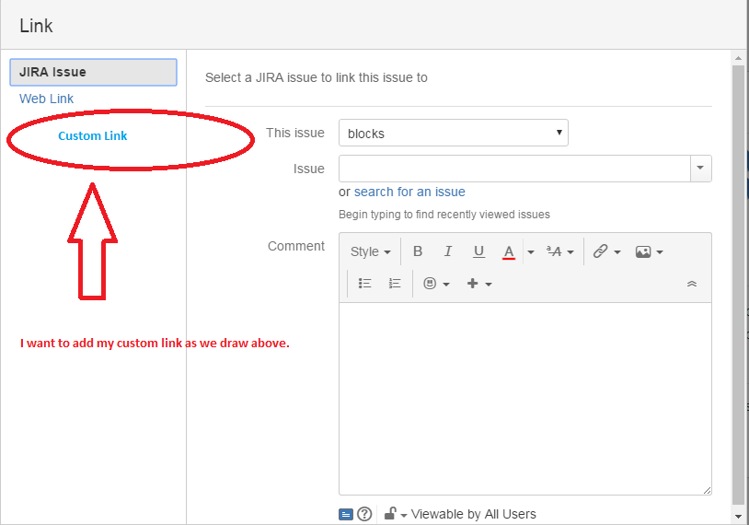Screen dimensions: 749x525
Task: Insert numbered list
Action: coord(395,284)
